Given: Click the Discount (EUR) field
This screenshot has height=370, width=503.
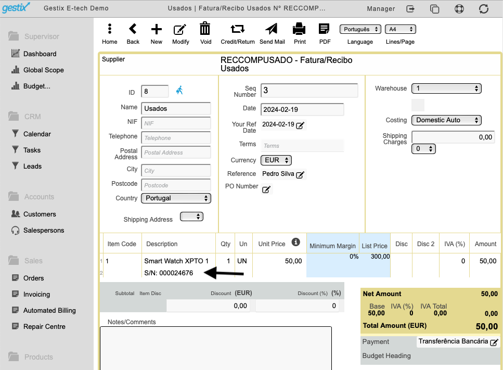Looking at the screenshot, I should click(208, 306).
